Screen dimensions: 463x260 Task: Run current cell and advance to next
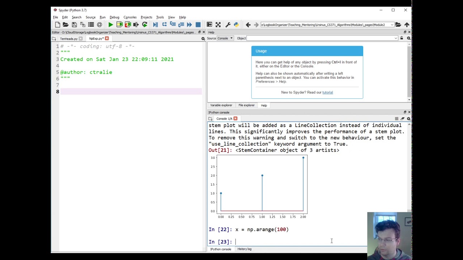(128, 25)
